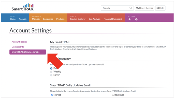The height and width of the screenshot is (99, 175).
Task: Click SmartTRAK Daily Updates Email heading
Action: point(70,85)
